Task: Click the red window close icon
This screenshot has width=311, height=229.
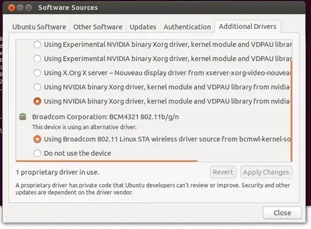Action: (12, 7)
